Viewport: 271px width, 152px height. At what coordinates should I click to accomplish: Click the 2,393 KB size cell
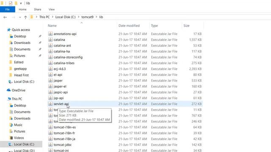pyautogui.click(x=195, y=69)
